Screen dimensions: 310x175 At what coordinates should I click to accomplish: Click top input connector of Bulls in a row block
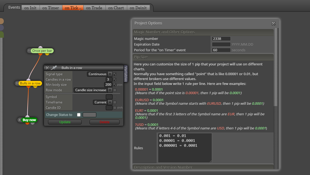28,80
